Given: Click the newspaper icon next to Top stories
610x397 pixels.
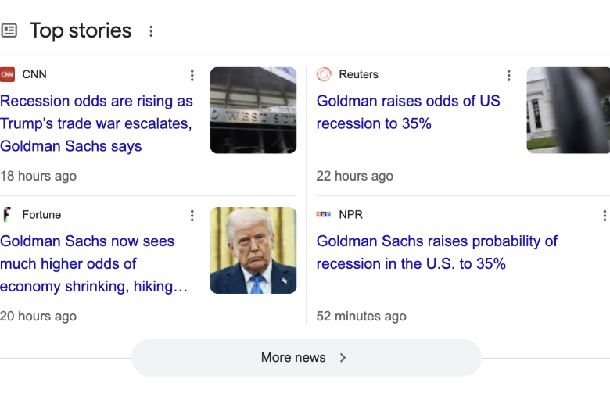Looking at the screenshot, I should point(9,30).
